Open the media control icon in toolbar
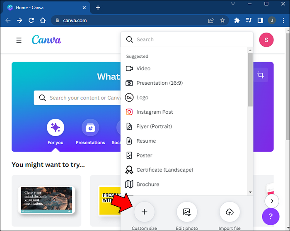This screenshot has width=290, height=231. click(249, 20)
